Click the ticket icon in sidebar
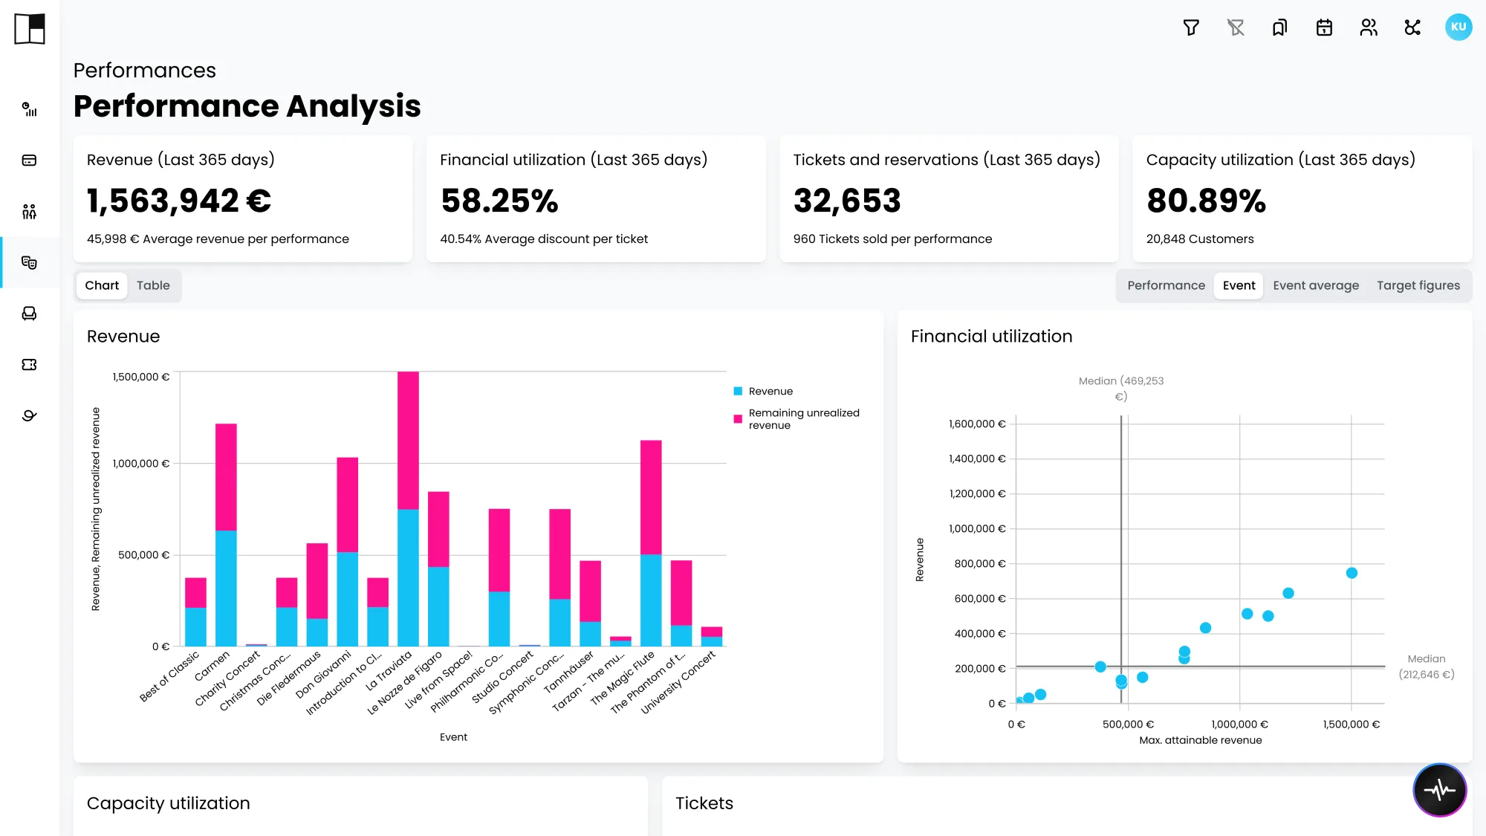 30,364
